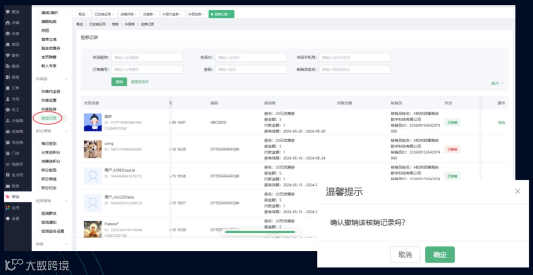
Task: Open 供应商 icon in left navigation
Action: 8,142
